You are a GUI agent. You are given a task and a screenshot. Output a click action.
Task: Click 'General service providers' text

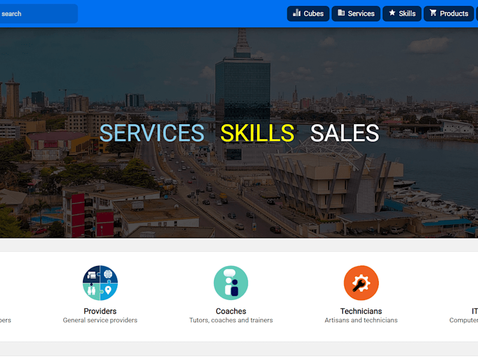coord(100,320)
